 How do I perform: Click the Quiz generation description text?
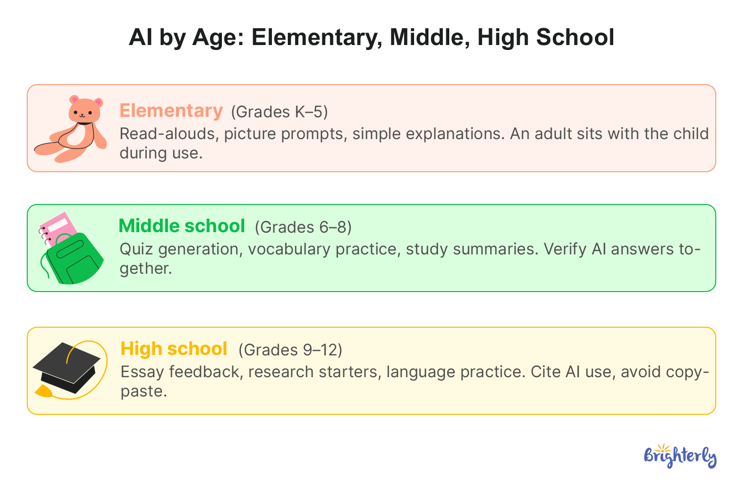pos(410,258)
